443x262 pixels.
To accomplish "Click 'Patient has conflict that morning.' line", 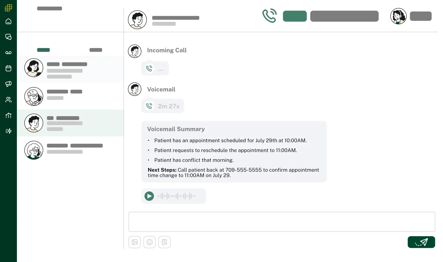I will click(x=194, y=160).
